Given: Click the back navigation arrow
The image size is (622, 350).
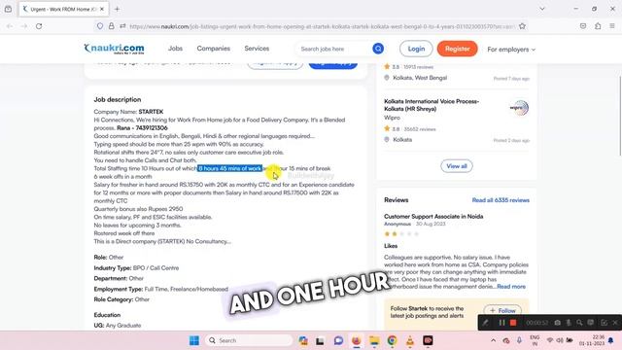Looking at the screenshot, I should click(x=10, y=26).
